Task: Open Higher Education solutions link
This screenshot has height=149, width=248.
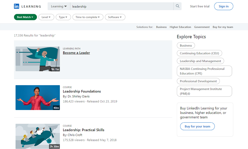Action: (180, 27)
